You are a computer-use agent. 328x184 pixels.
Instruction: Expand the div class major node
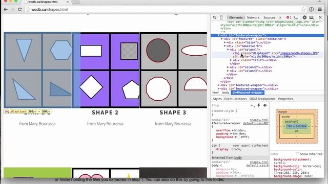[225, 42]
